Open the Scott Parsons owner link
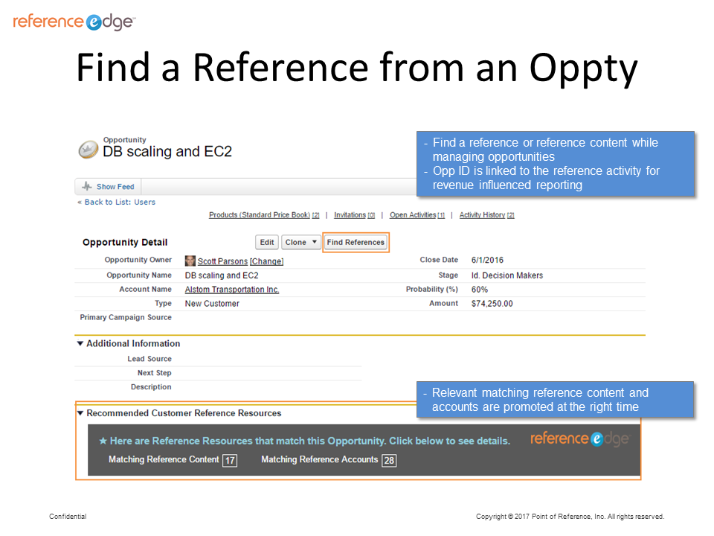The height and width of the screenshot is (536, 714). [x=223, y=261]
